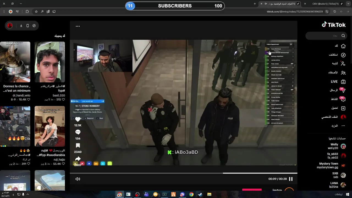This screenshot has height=198, width=352.
Task: Expand the tab search dropdown chevron
Action: 348,4
